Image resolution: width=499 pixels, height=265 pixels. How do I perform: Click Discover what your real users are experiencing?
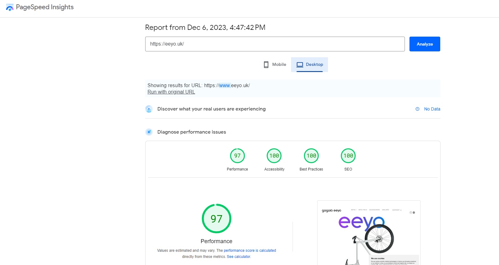click(x=211, y=109)
